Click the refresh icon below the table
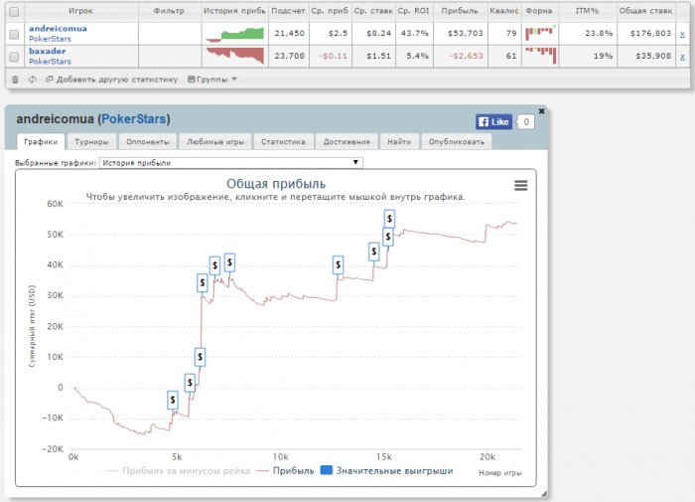This screenshot has height=502, width=695. coord(32,79)
